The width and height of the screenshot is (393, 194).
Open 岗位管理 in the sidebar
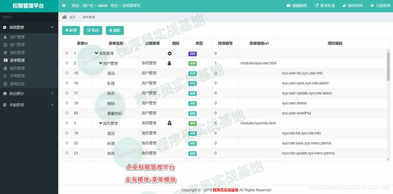click(17, 53)
